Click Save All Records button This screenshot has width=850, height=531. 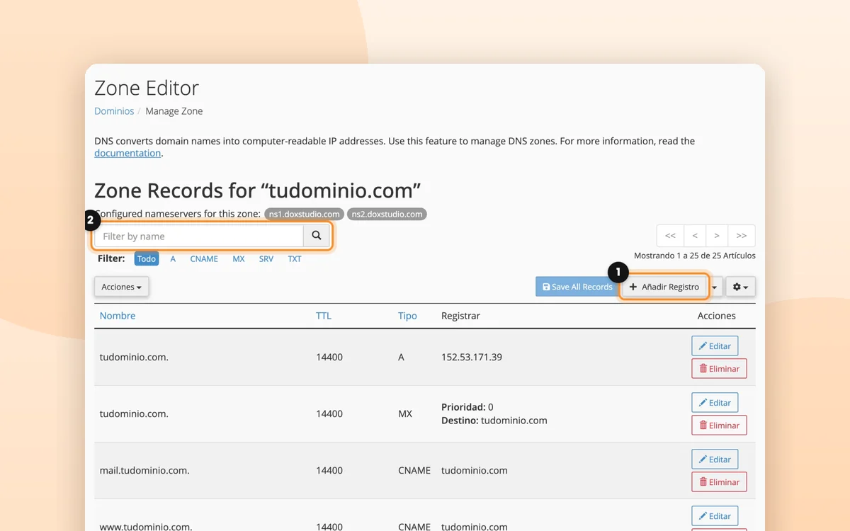[577, 287]
